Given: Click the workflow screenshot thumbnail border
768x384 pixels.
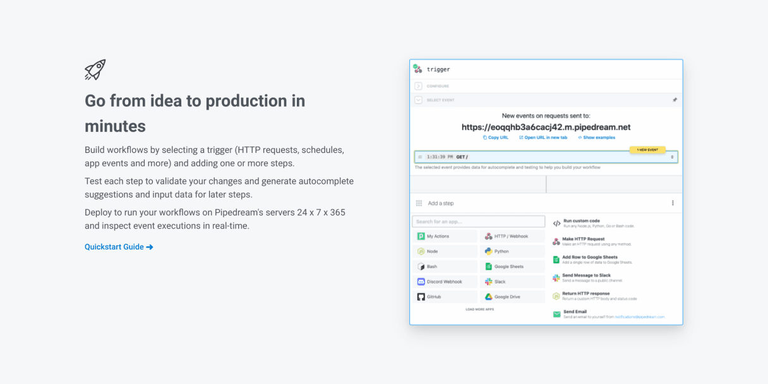Looking at the screenshot, I should click(546, 192).
